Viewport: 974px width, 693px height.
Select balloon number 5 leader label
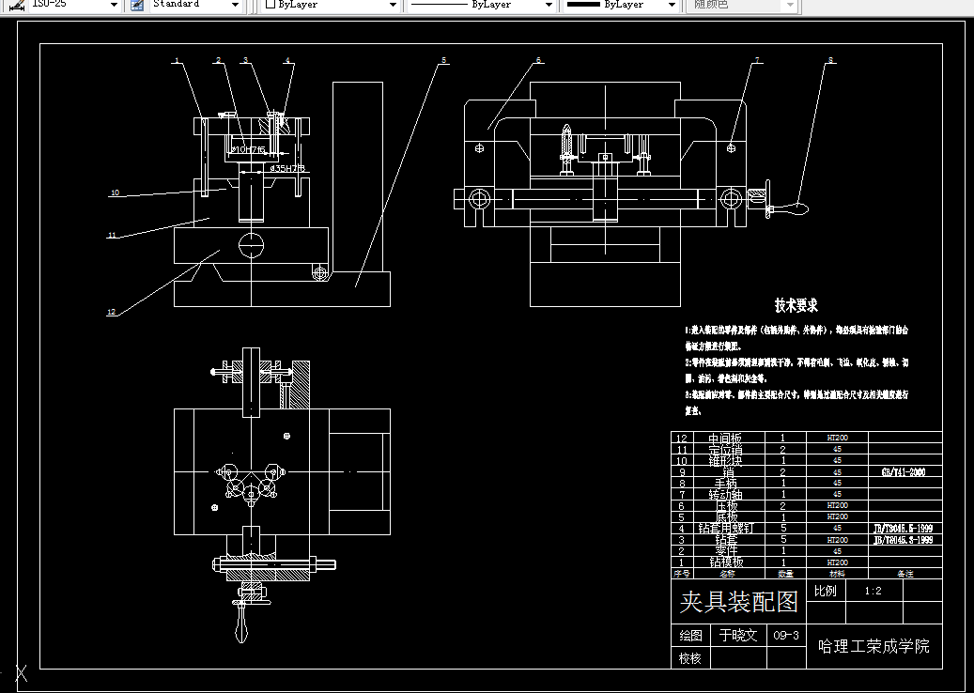click(443, 60)
